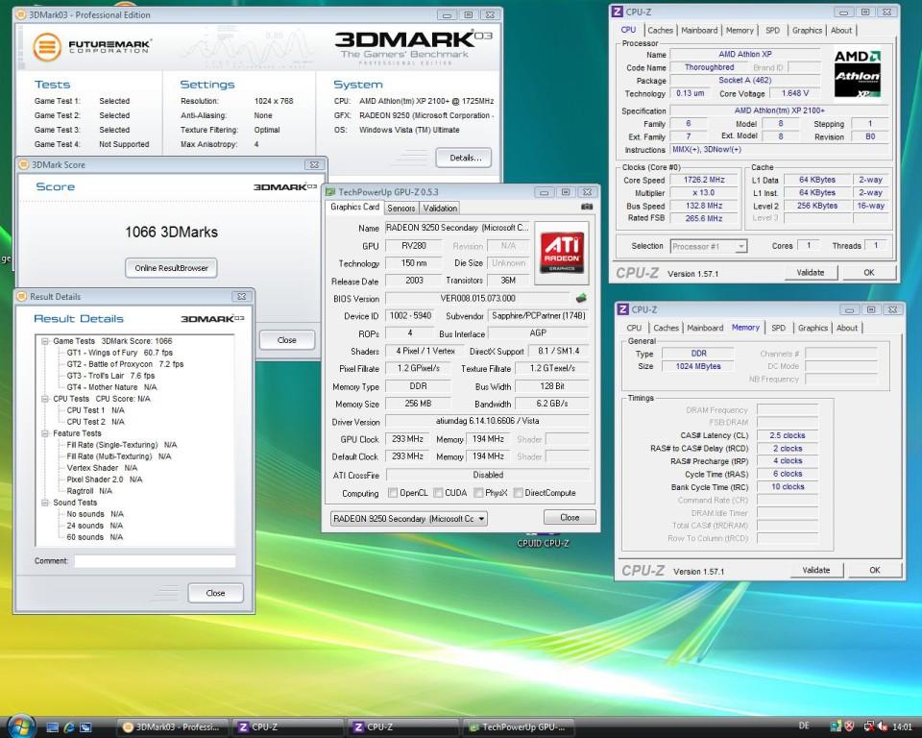Click the top CPU-Z window title icon
This screenshot has width=922, height=738.
tap(618, 12)
